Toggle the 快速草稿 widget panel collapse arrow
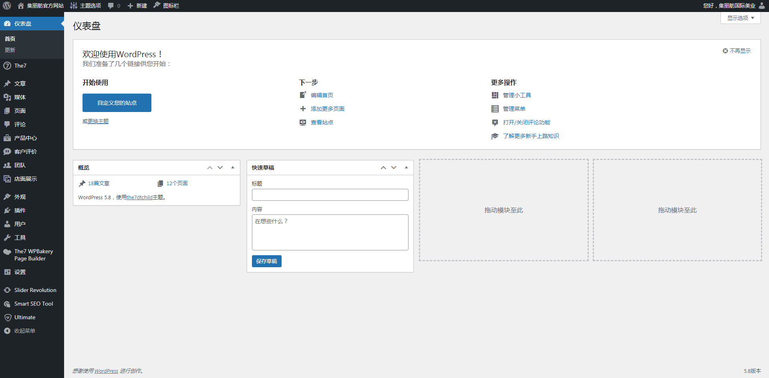The width and height of the screenshot is (769, 378). [406, 168]
